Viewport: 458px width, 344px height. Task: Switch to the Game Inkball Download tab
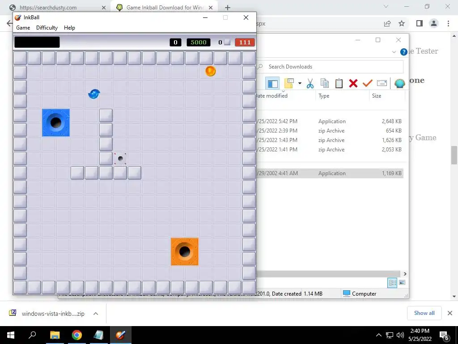pos(164,8)
